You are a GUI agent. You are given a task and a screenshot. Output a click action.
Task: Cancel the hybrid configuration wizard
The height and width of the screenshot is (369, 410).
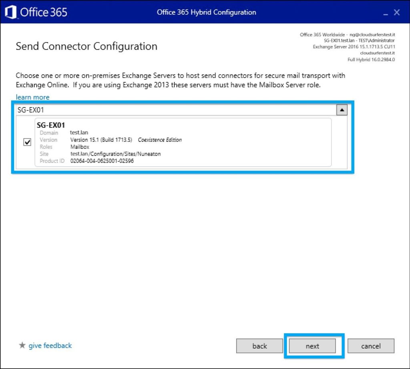click(x=371, y=346)
